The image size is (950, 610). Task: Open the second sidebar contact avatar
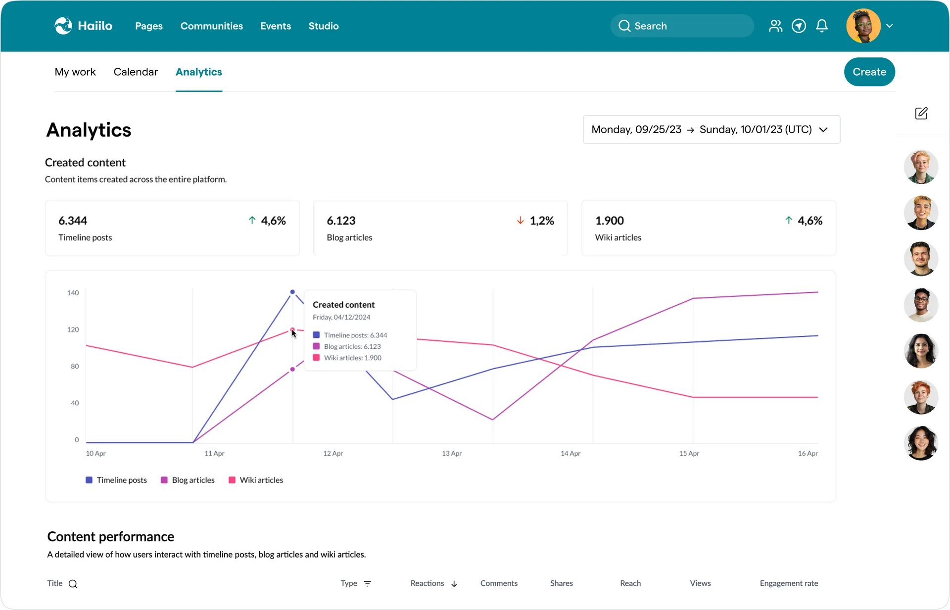pyautogui.click(x=921, y=213)
